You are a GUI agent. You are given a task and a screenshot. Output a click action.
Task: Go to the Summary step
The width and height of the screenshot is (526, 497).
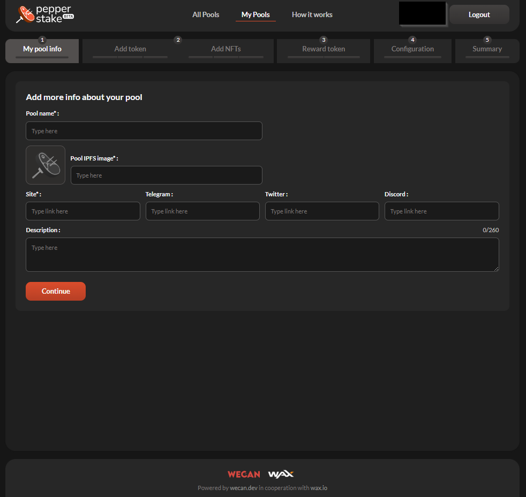(487, 51)
